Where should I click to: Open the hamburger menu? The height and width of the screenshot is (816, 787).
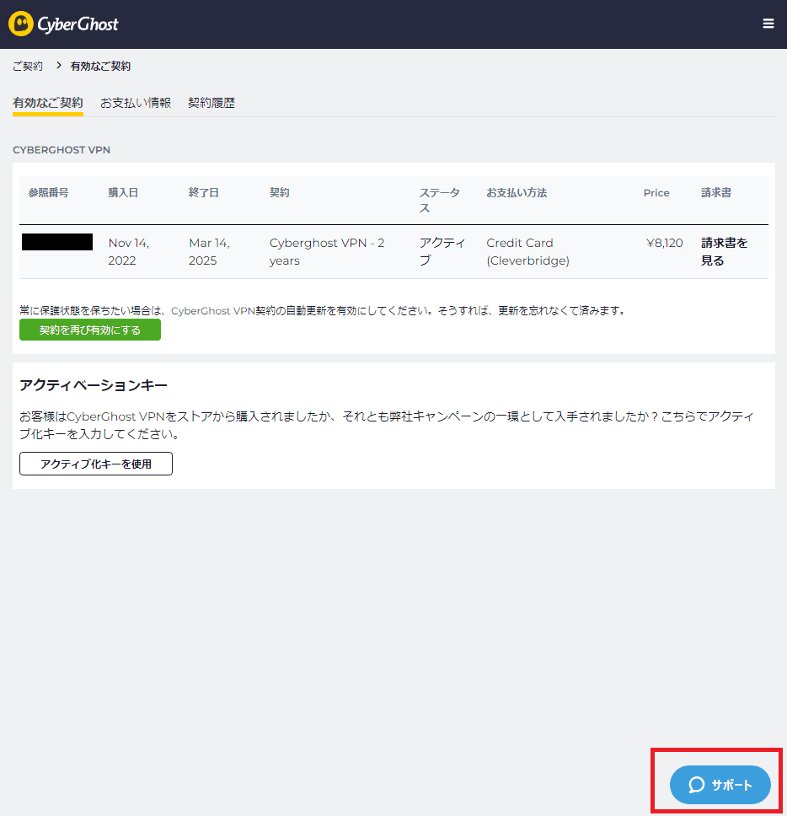coord(768,24)
